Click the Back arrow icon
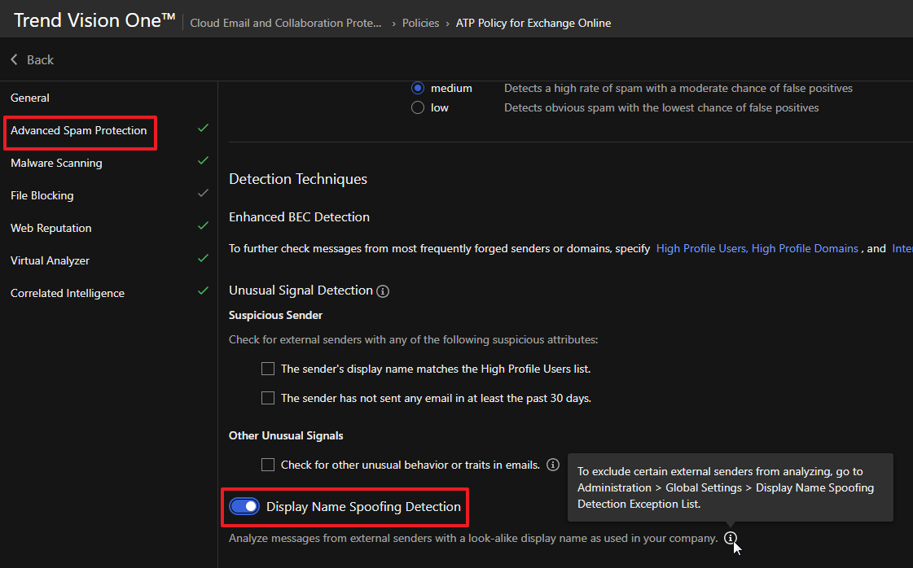The height and width of the screenshot is (568, 913). (x=14, y=60)
